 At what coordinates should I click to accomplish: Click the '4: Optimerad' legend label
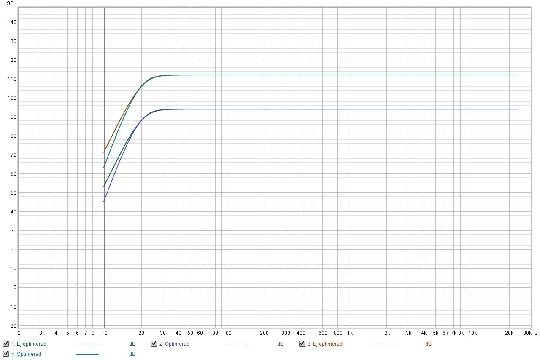coord(27,354)
